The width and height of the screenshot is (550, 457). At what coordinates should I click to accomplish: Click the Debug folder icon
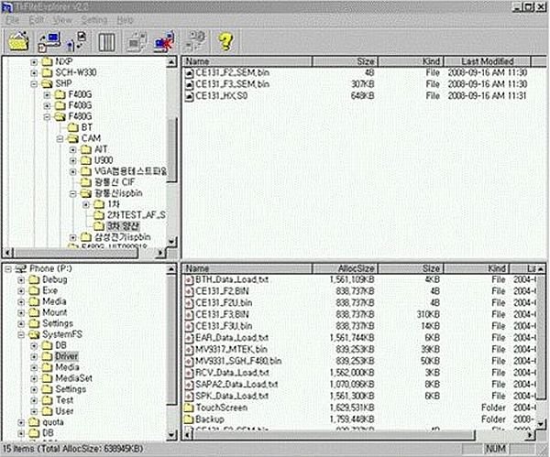(34, 279)
